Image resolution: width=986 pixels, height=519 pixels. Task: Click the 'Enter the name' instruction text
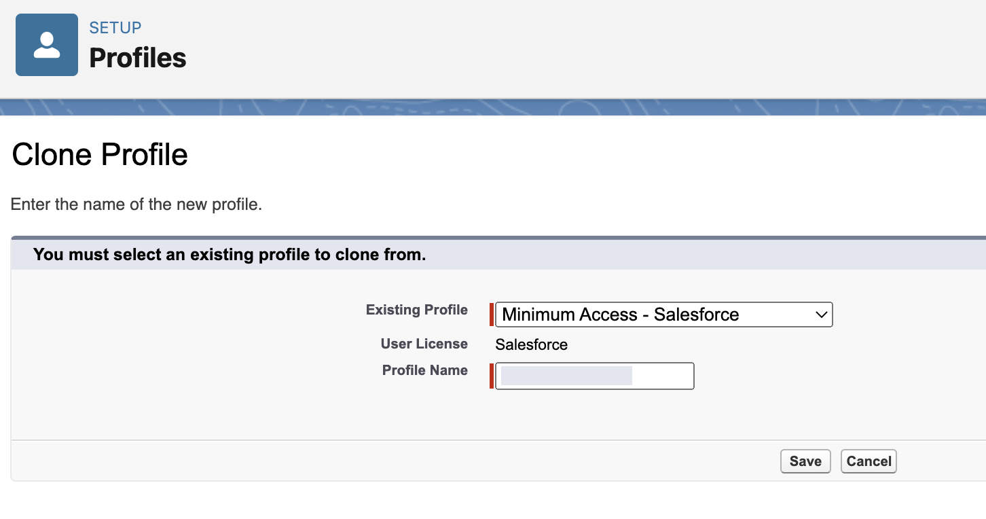(136, 204)
